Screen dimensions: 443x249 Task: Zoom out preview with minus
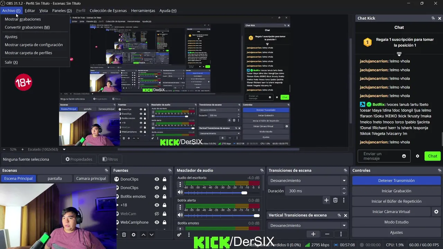[4, 149]
